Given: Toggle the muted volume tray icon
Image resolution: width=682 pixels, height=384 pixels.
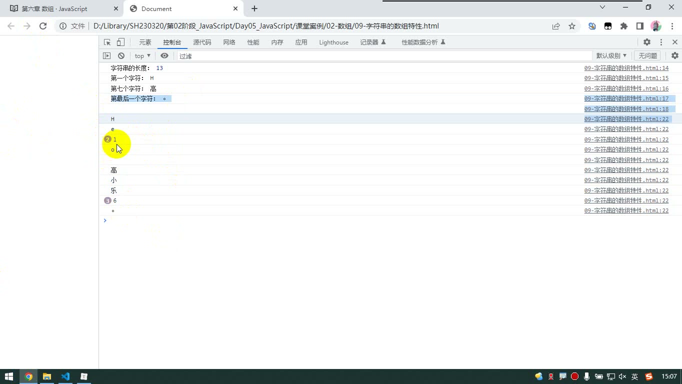Looking at the screenshot, I should tap(622, 376).
